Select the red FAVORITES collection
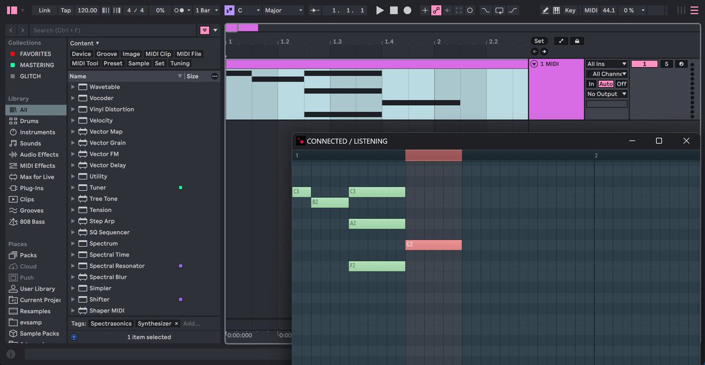705x365 pixels. (35, 54)
